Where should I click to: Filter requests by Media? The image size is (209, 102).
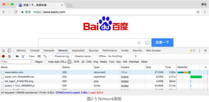103,62
